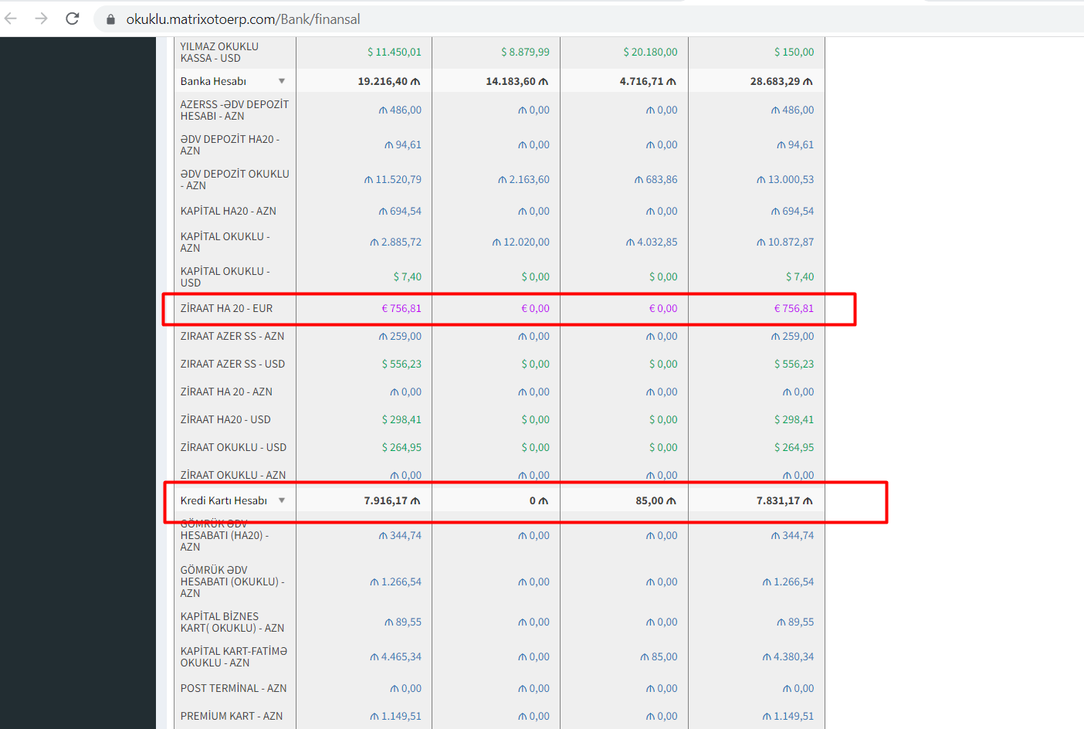Click the $20.180,00 YILMAZ KASSA amount
Image resolution: width=1084 pixels, height=729 pixels.
coord(650,52)
